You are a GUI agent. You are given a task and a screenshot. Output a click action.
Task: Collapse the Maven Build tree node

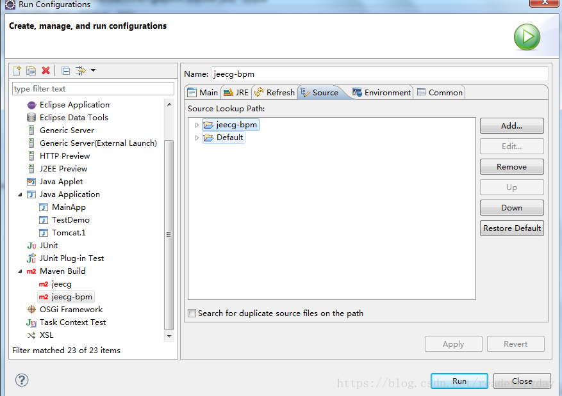click(x=20, y=271)
